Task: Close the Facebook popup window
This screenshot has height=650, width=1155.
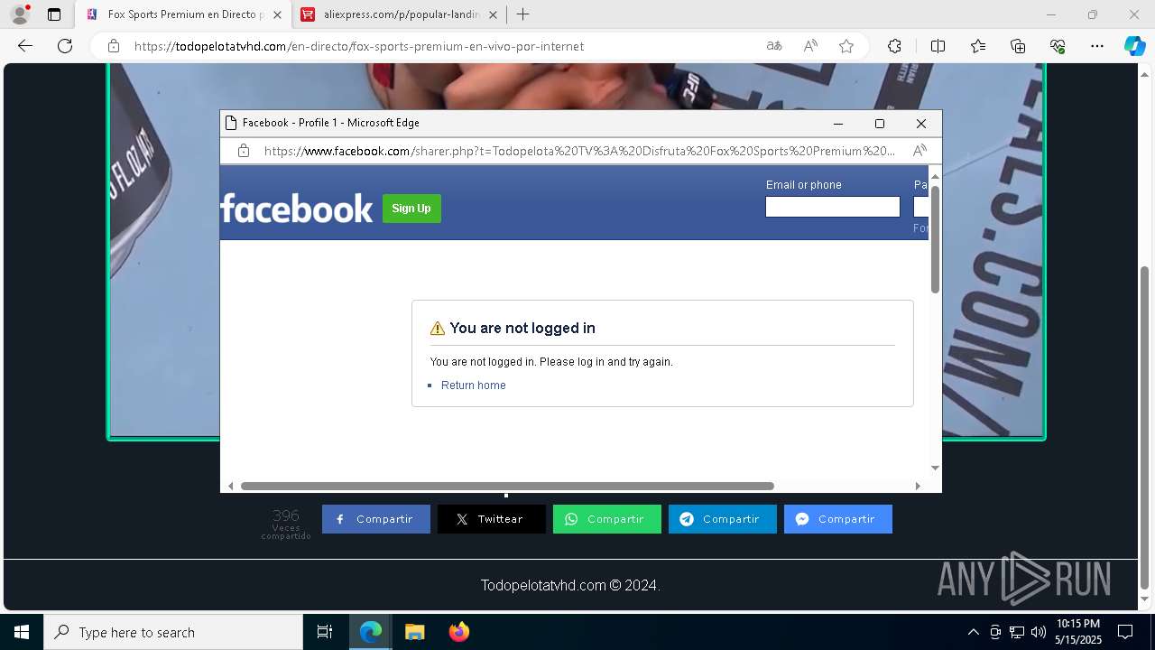Action: [x=921, y=124]
